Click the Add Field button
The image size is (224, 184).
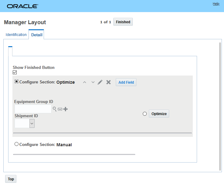(126, 82)
